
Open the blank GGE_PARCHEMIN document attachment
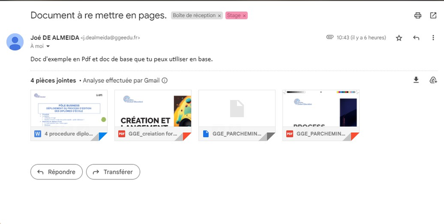(x=237, y=115)
